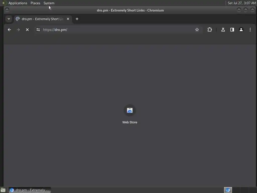Image resolution: width=257 pixels, height=193 pixels.
Task: Click the forward navigation arrow
Action: (18, 30)
